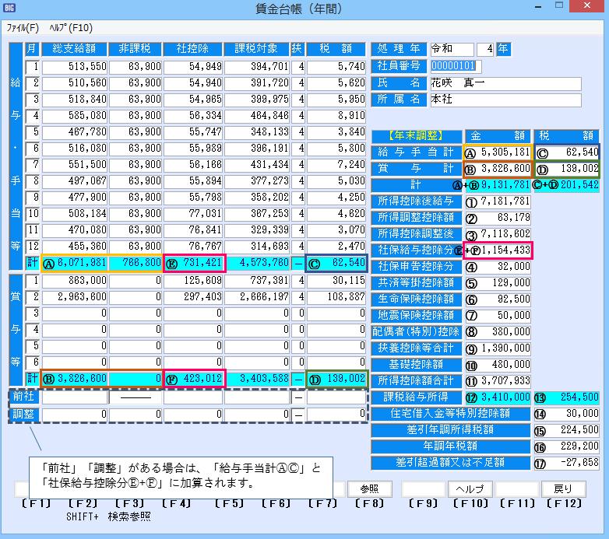Click 扶養控除等合計 value 1,390,000
This screenshot has height=539, width=609.
click(x=498, y=348)
